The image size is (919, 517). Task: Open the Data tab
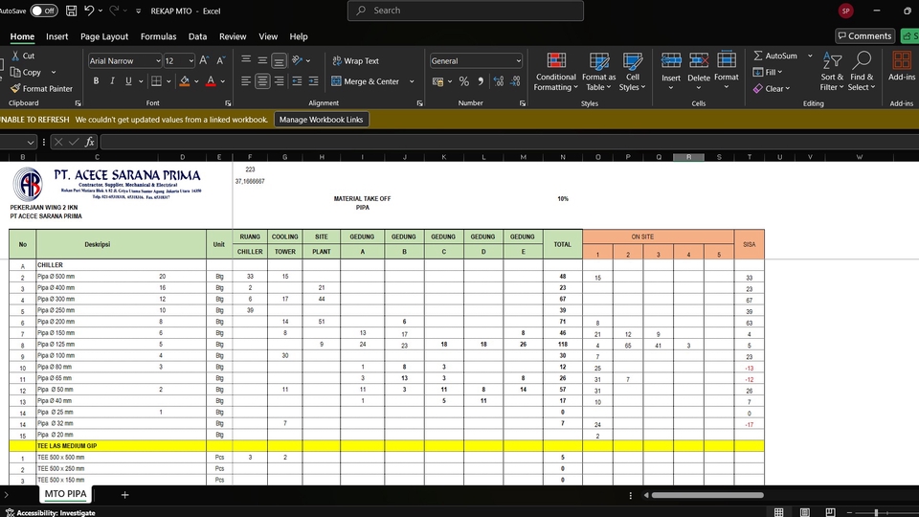pos(197,36)
